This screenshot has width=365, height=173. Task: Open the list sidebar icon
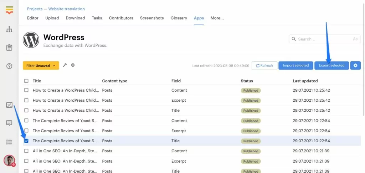tap(9, 142)
